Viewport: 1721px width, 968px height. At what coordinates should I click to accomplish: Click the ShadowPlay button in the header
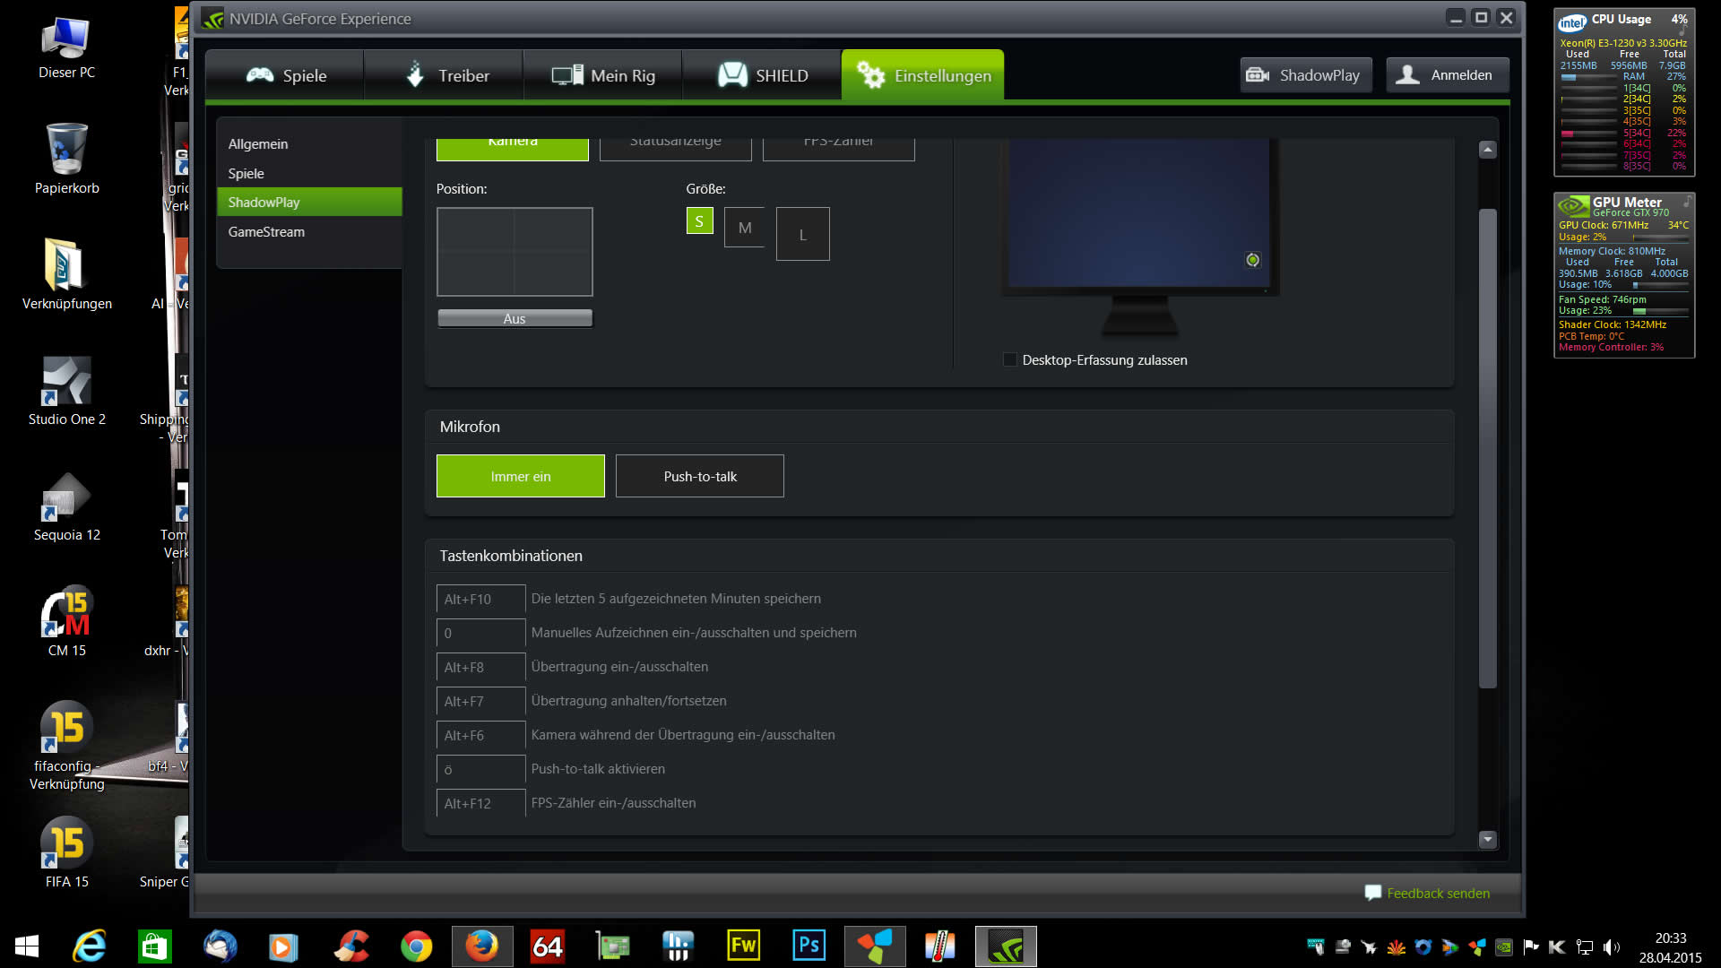[1306, 75]
